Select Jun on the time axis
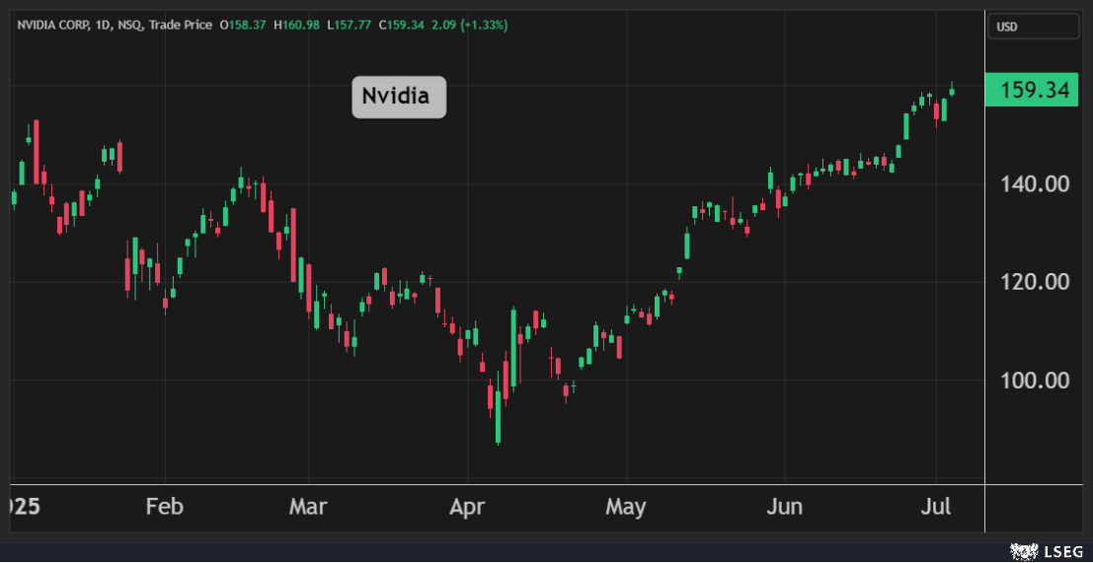The height and width of the screenshot is (563, 1093). coord(784,508)
